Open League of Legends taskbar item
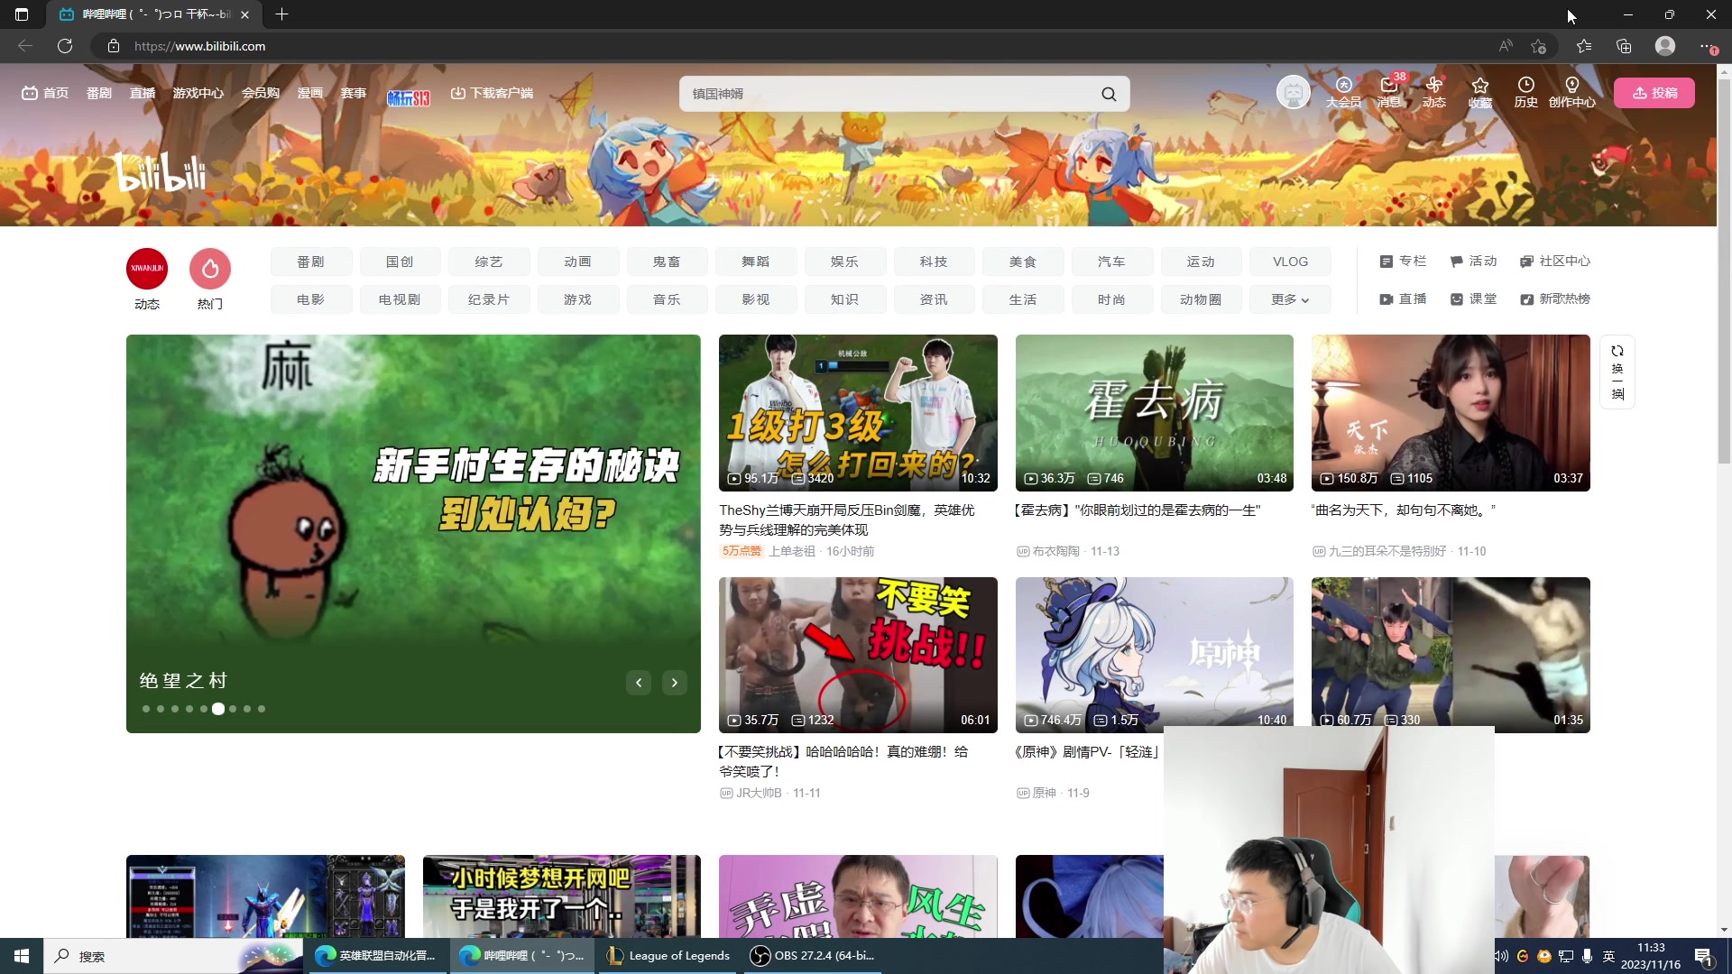Viewport: 1732px width, 974px height. (x=669, y=956)
